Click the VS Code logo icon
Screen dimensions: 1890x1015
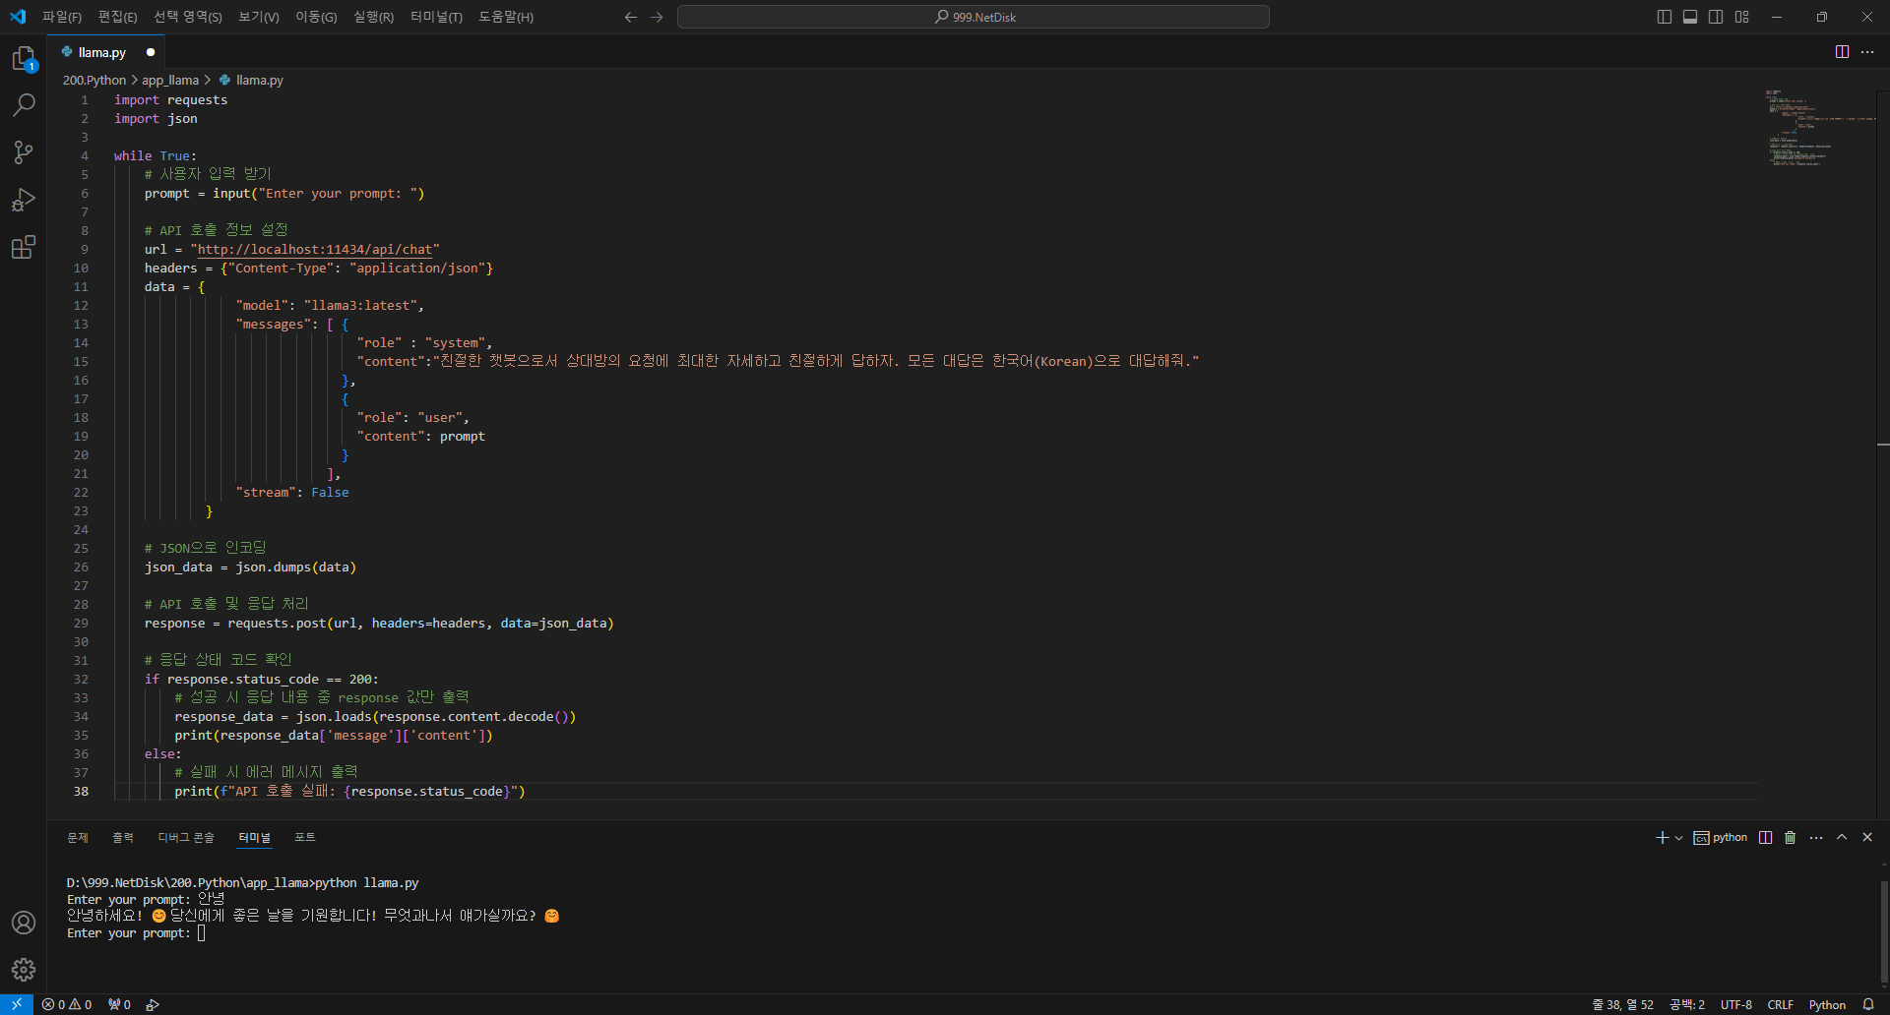pyautogui.click(x=18, y=17)
